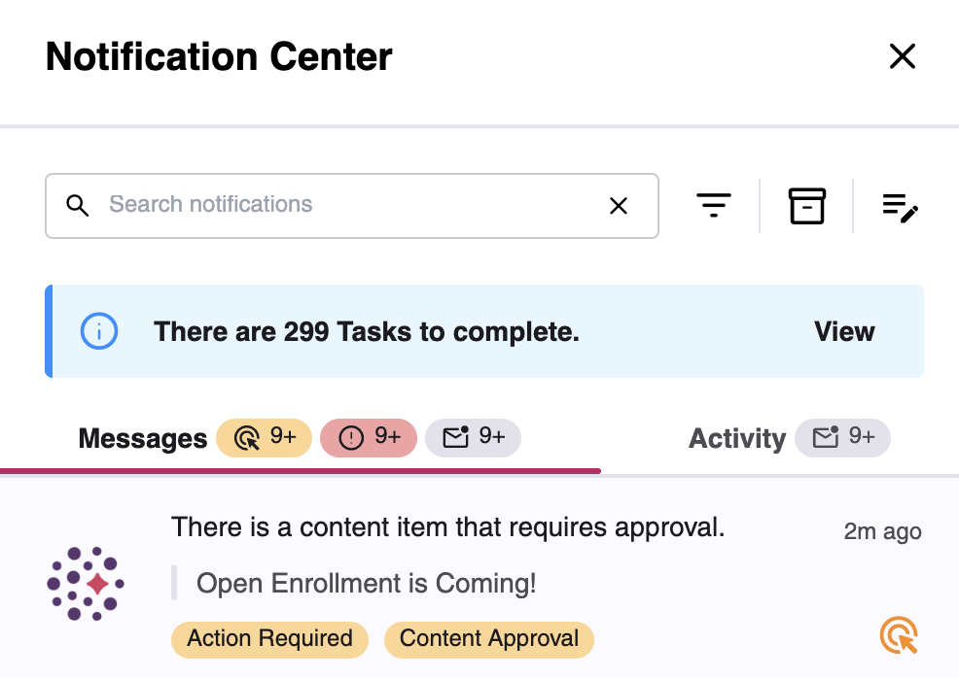Click the Notification Center heading
The height and width of the screenshot is (678, 959).
tap(219, 56)
